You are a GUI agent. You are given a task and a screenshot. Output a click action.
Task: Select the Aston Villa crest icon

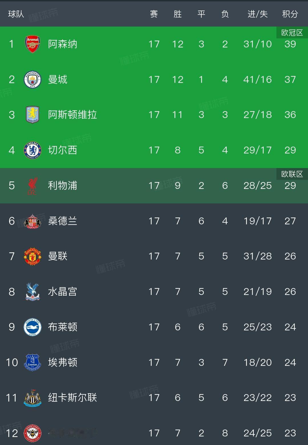pos(33,115)
